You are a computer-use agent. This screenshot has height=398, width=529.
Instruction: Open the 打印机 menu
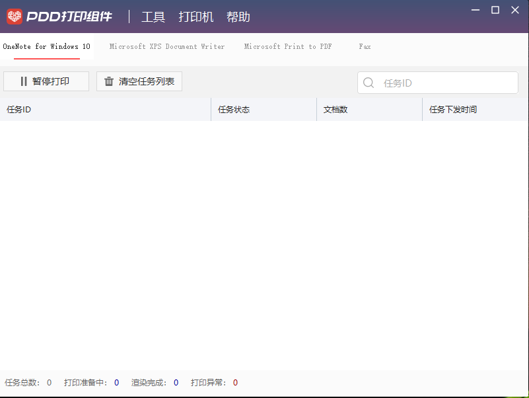click(195, 17)
